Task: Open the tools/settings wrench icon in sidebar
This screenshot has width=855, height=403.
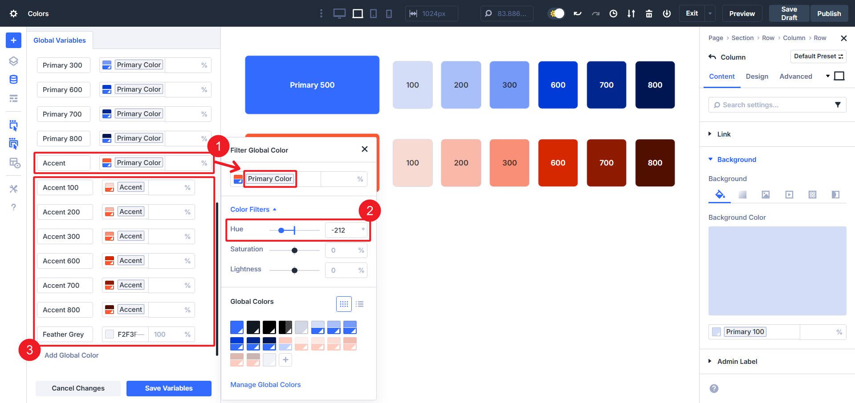Action: coord(13,189)
